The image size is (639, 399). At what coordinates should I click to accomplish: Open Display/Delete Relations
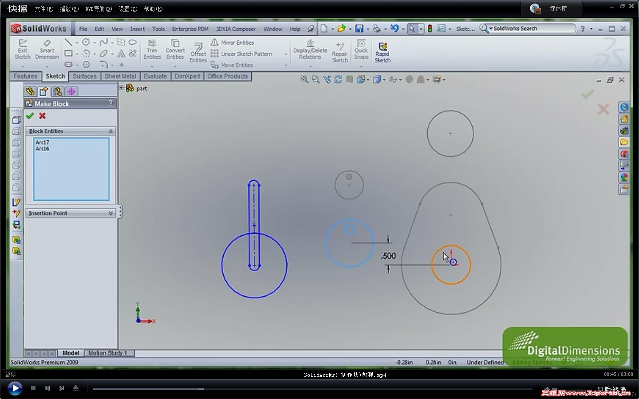(310, 49)
